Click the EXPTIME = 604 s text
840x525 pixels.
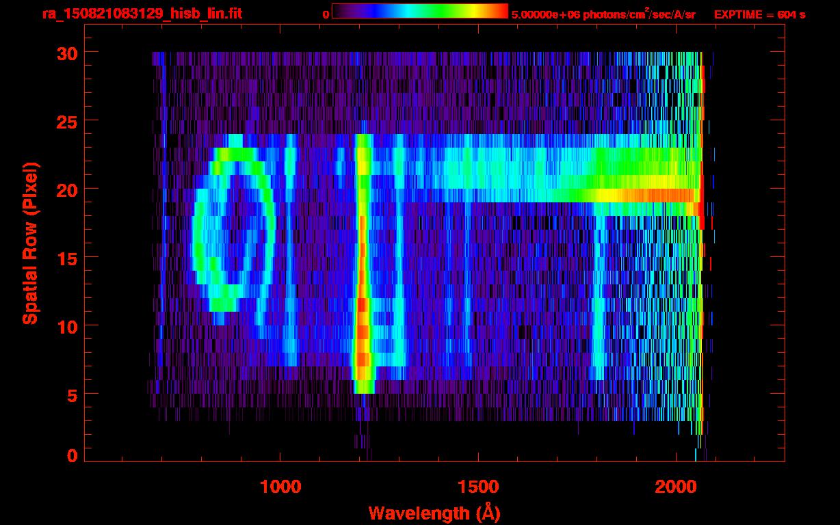(759, 14)
